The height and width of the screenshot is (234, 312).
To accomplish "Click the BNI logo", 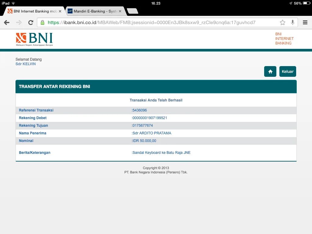I will pyautogui.click(x=34, y=39).
